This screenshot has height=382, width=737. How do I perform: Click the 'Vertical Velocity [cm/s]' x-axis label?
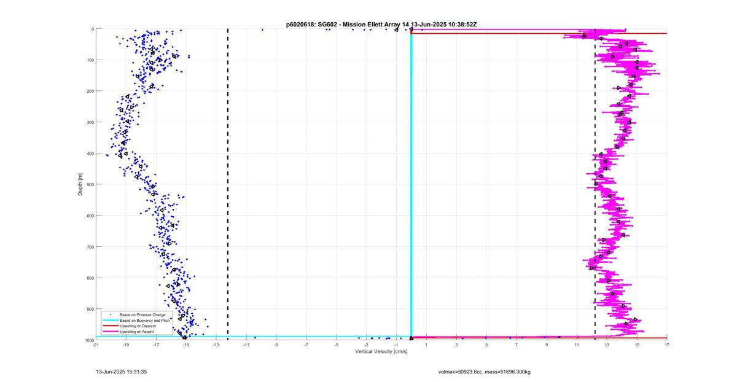(x=381, y=351)
